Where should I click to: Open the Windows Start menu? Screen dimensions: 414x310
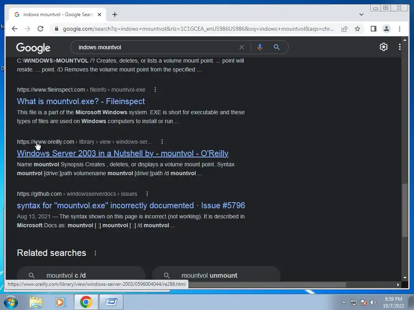[x=11, y=302]
